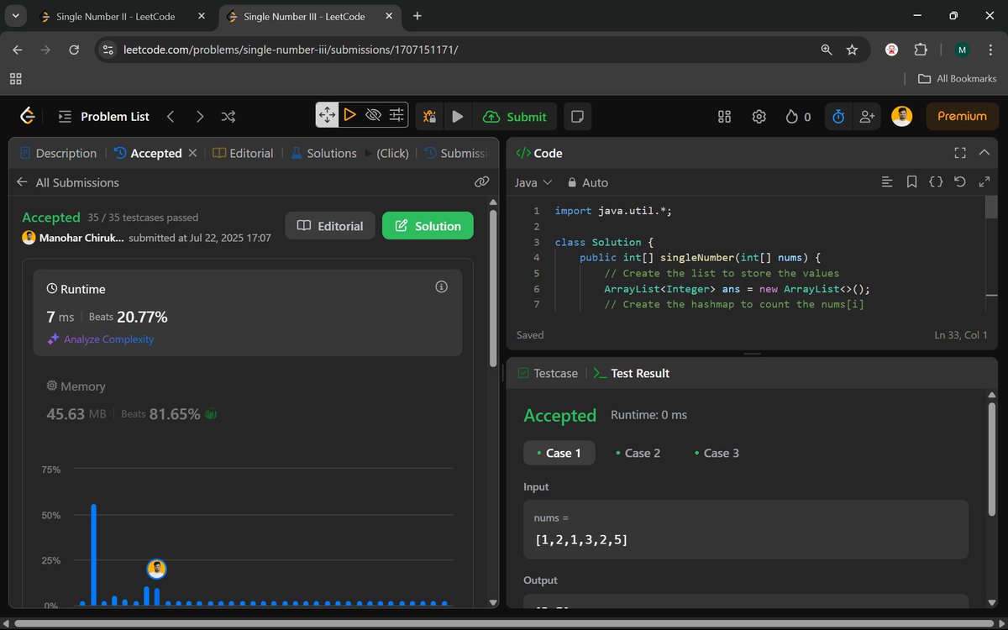
Task: Expand editor with diagonal arrows icon
Action: point(984,181)
